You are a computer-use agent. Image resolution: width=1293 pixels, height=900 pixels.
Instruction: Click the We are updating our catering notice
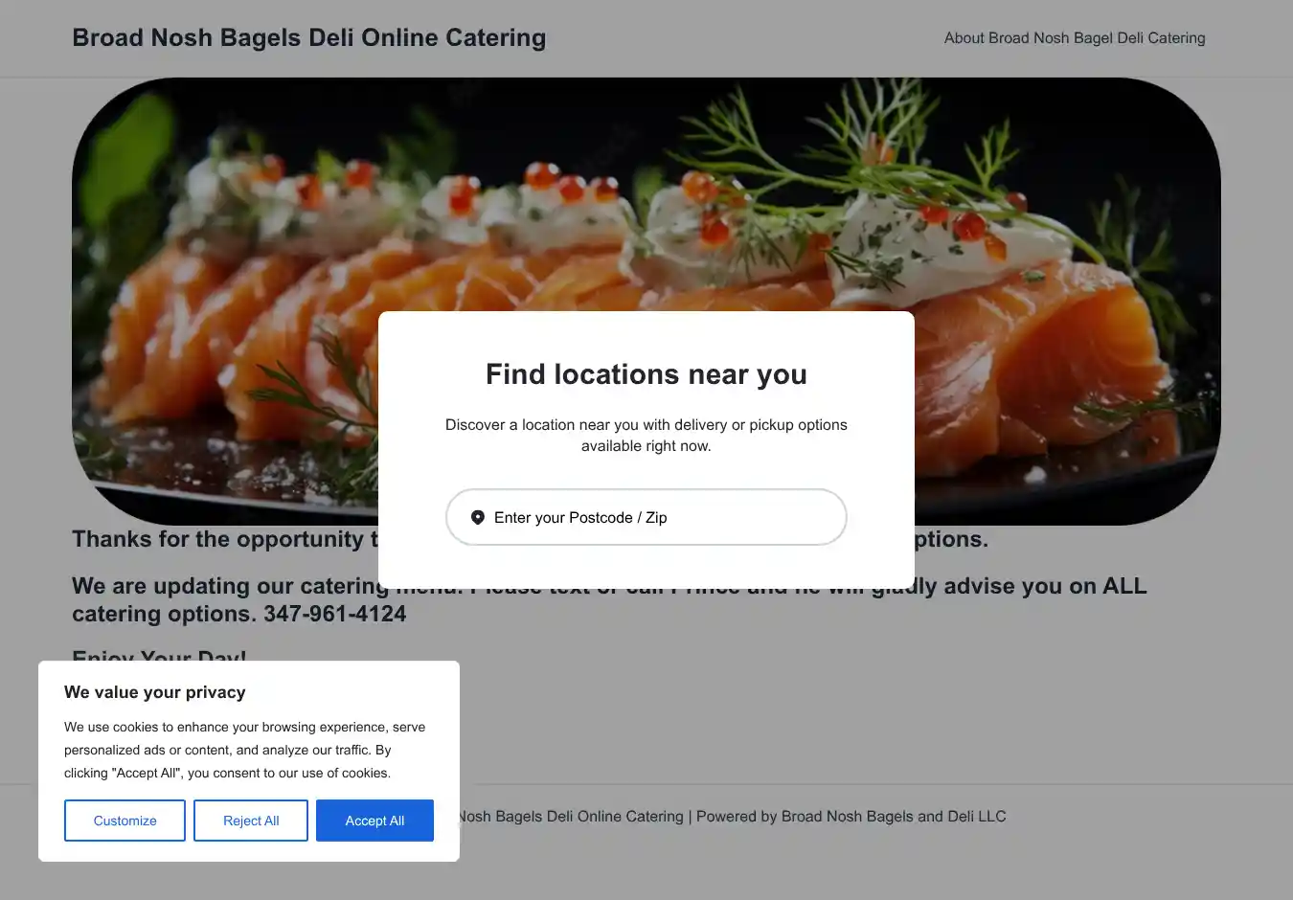230,586
